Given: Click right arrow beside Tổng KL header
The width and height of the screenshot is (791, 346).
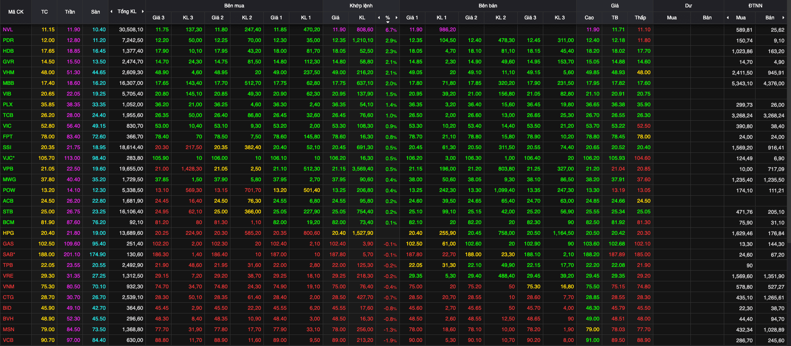Looking at the screenshot, I should tap(143, 12).
